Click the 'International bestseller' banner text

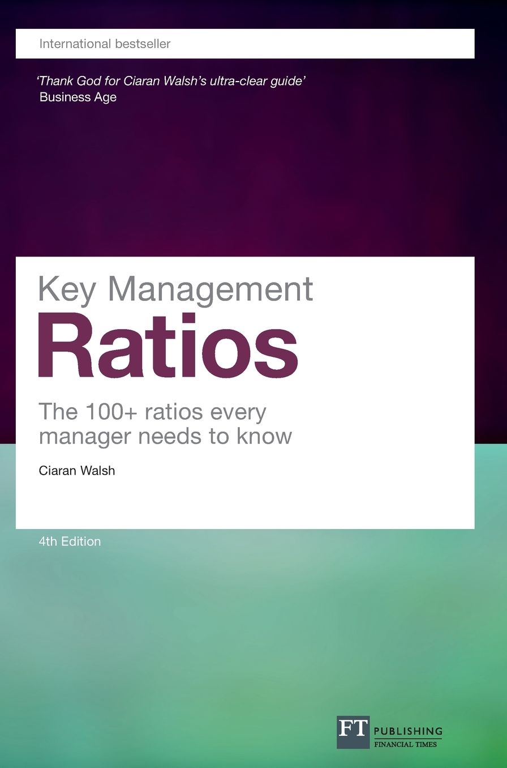(105, 44)
